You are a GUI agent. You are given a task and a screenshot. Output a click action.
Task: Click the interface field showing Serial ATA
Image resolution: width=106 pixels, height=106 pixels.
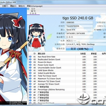point(79,30)
